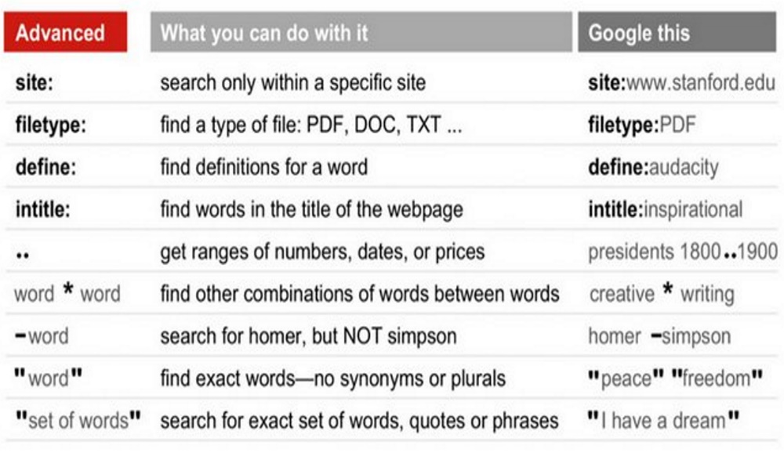Click the red Advanced header
Viewport: 784px width, 460px height.
pos(66,32)
